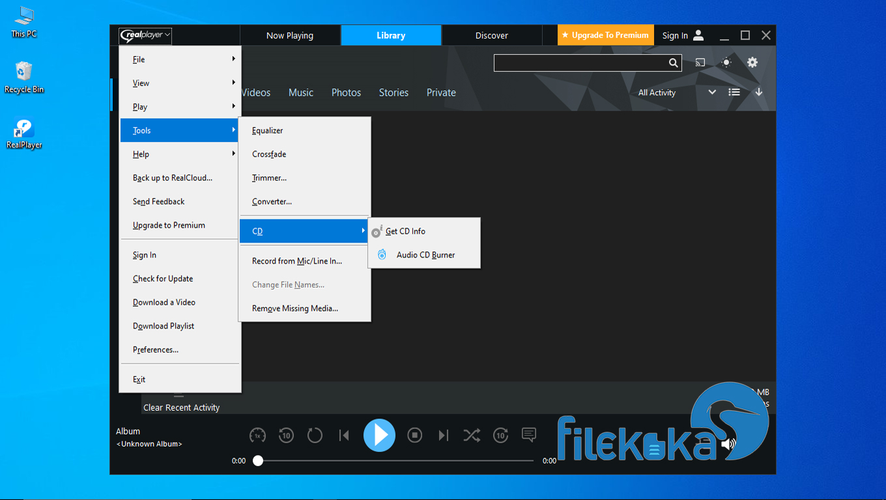Viewport: 886px width, 500px height.
Task: Open the RealPlayer logo menu dropdown
Action: pos(145,35)
